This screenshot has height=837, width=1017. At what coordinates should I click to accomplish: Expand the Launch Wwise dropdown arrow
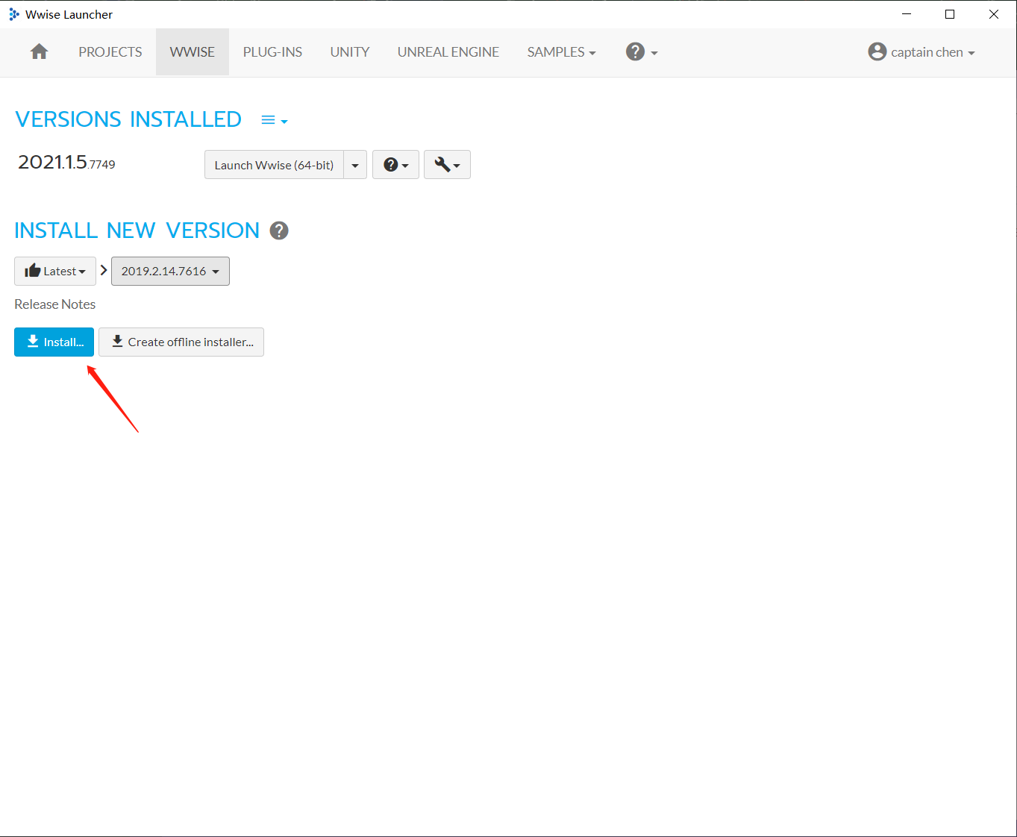(355, 165)
